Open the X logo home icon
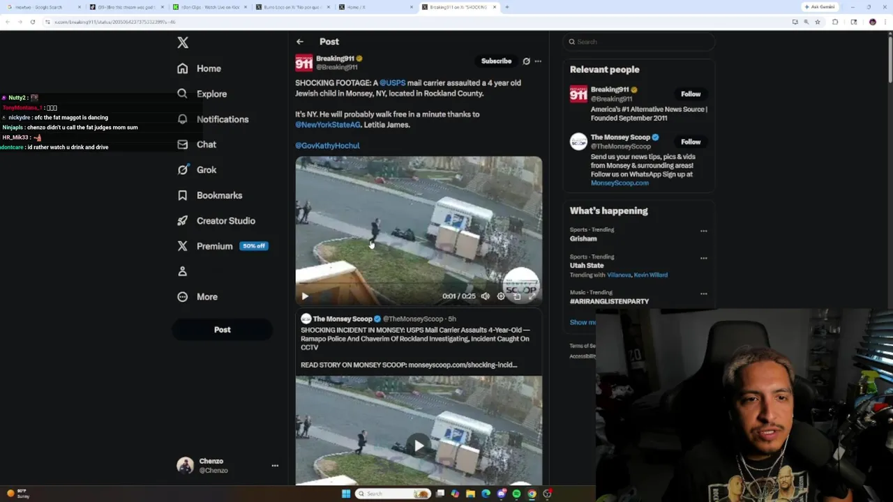This screenshot has height=502, width=893. pyautogui.click(x=183, y=43)
